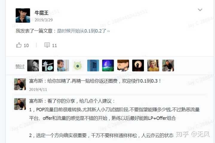Image resolution: width=215 pixels, height=143 pixels.
Task: Open 牛魔王's profile avatar
Action: 23,15
